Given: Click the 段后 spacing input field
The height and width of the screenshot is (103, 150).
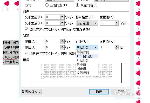Looking at the screenshot, I should coord(53,47).
